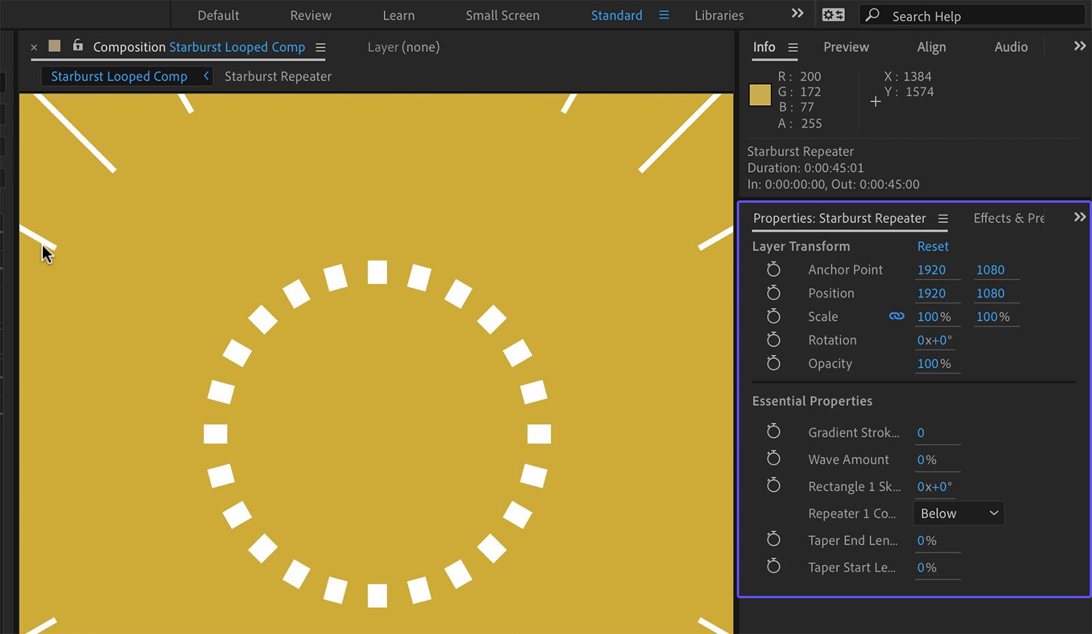Click the Anchor Point stopwatch icon
Screen dimensions: 1092x634
click(x=773, y=269)
